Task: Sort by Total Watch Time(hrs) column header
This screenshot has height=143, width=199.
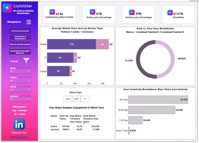Action: [x=91, y=119]
